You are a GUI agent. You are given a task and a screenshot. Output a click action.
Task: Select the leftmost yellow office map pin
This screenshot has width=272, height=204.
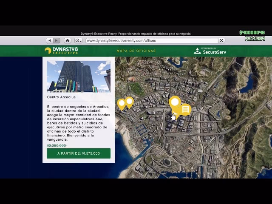click(x=122, y=104)
